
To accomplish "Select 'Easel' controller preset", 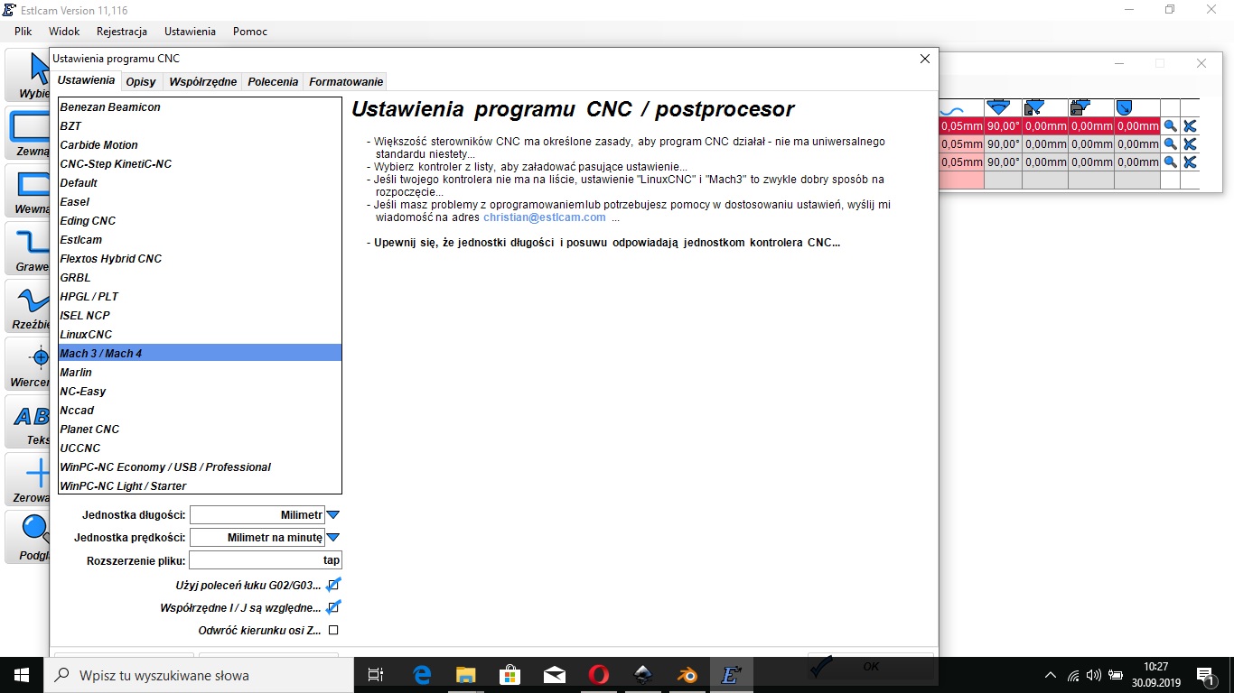I will 200,202.
